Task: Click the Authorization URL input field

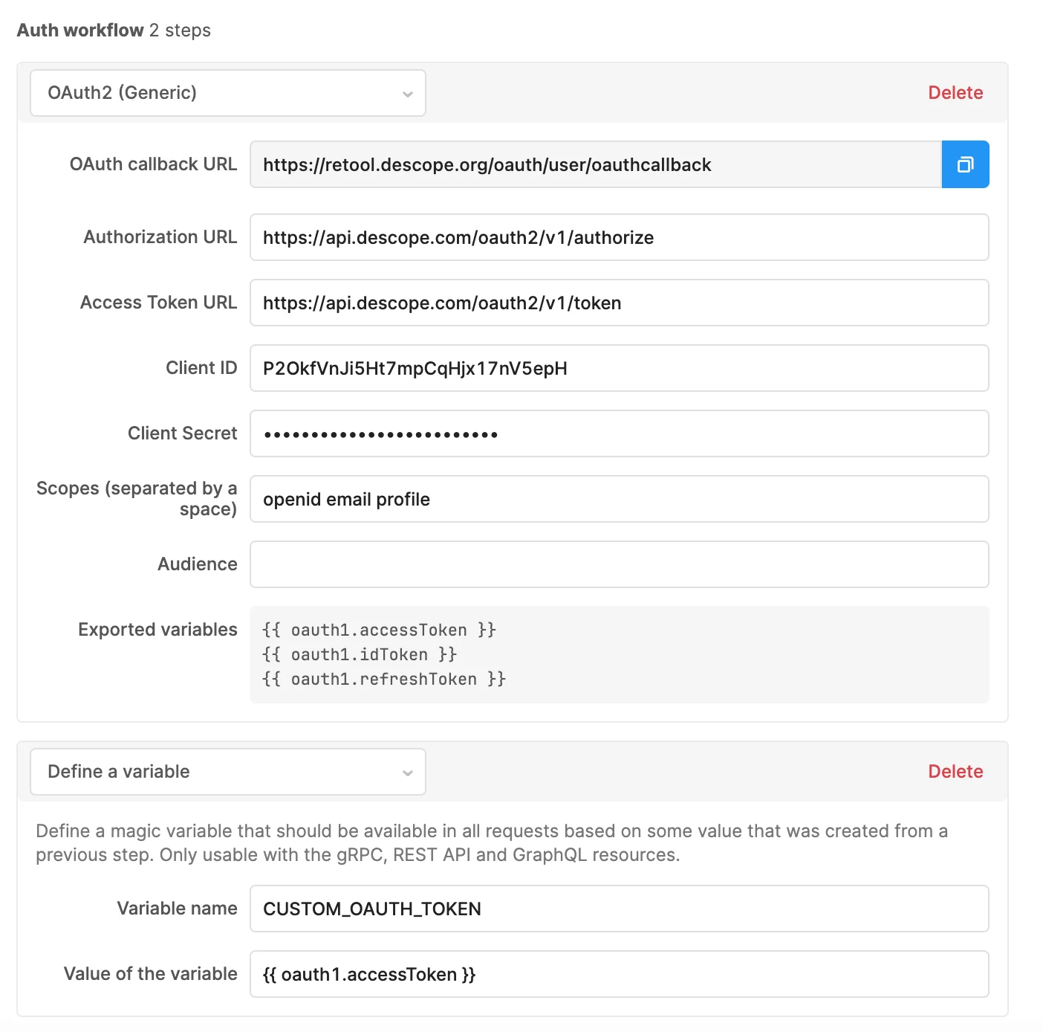Action: 620,237
